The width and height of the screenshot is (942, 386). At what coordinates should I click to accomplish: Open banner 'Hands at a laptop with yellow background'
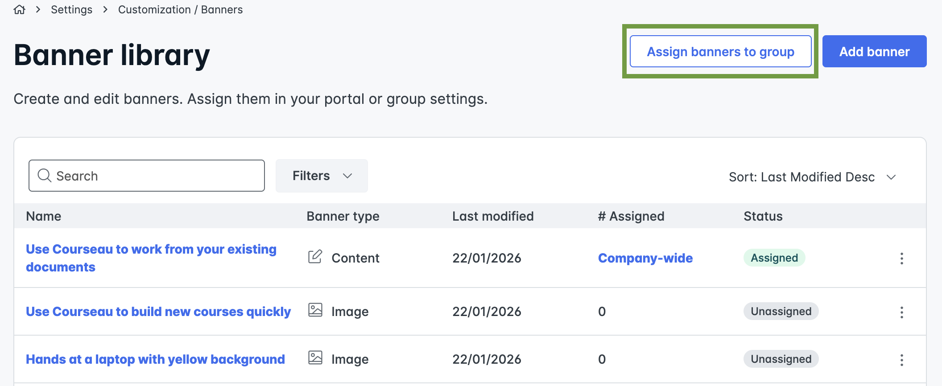point(155,359)
